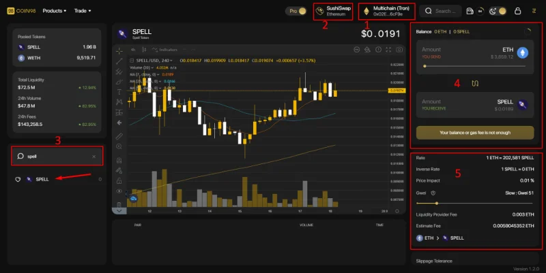
Task: Open the 4h timeframe selector
Action: 133,50
